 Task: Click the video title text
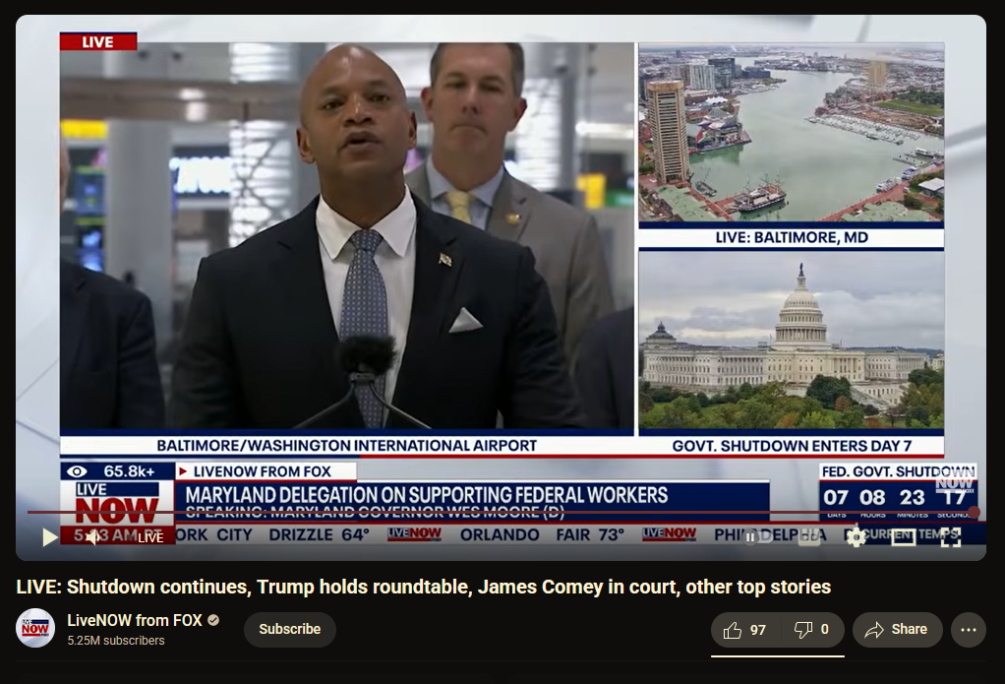(423, 588)
